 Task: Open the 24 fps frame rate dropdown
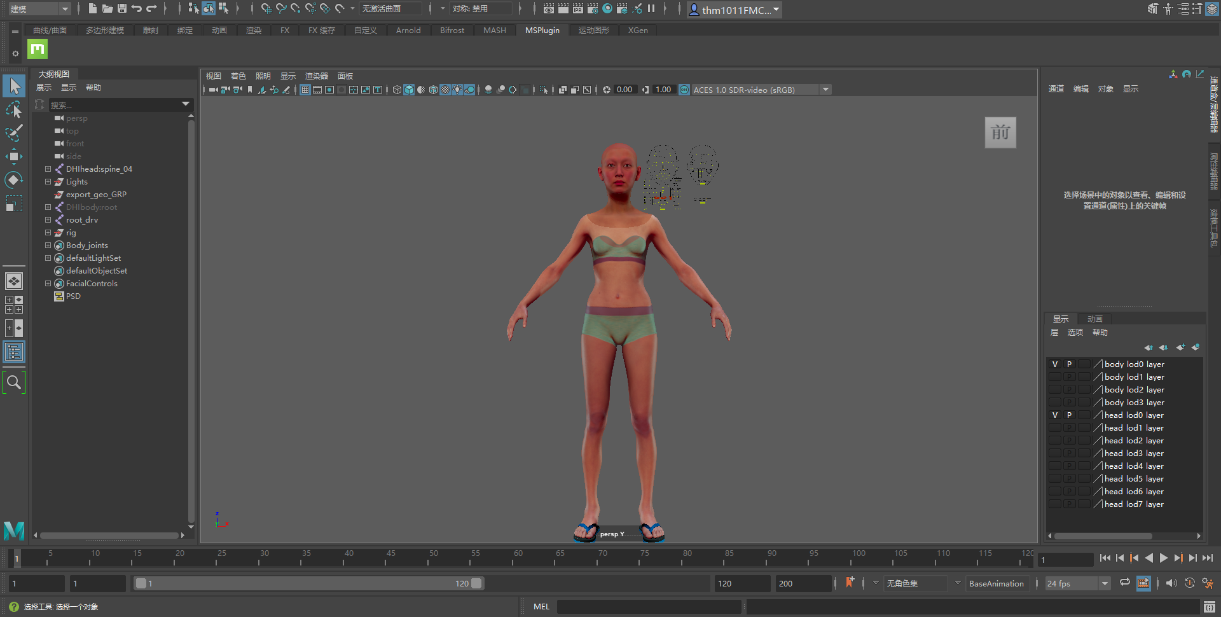[1078, 583]
